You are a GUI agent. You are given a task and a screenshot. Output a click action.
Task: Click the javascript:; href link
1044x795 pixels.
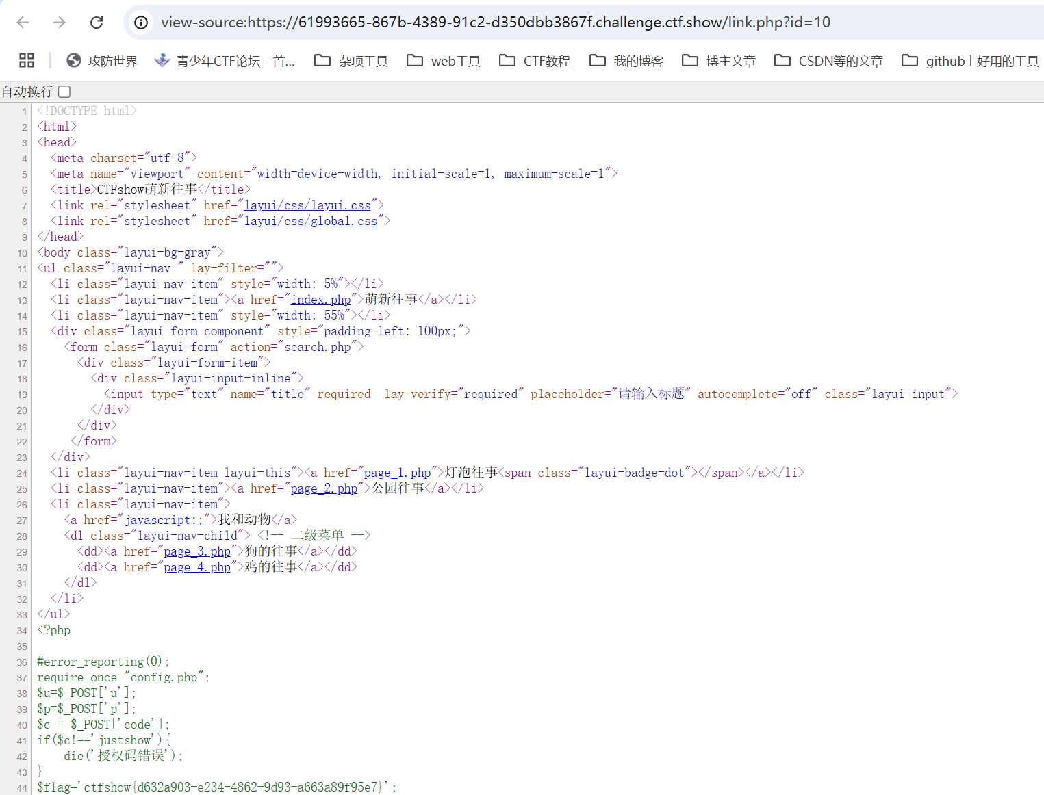[164, 520]
